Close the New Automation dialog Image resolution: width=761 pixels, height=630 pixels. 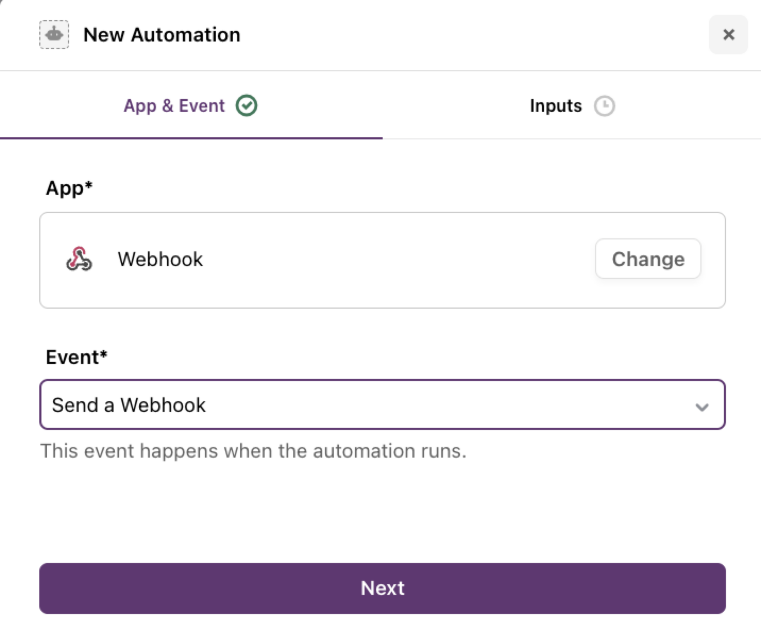[728, 35]
